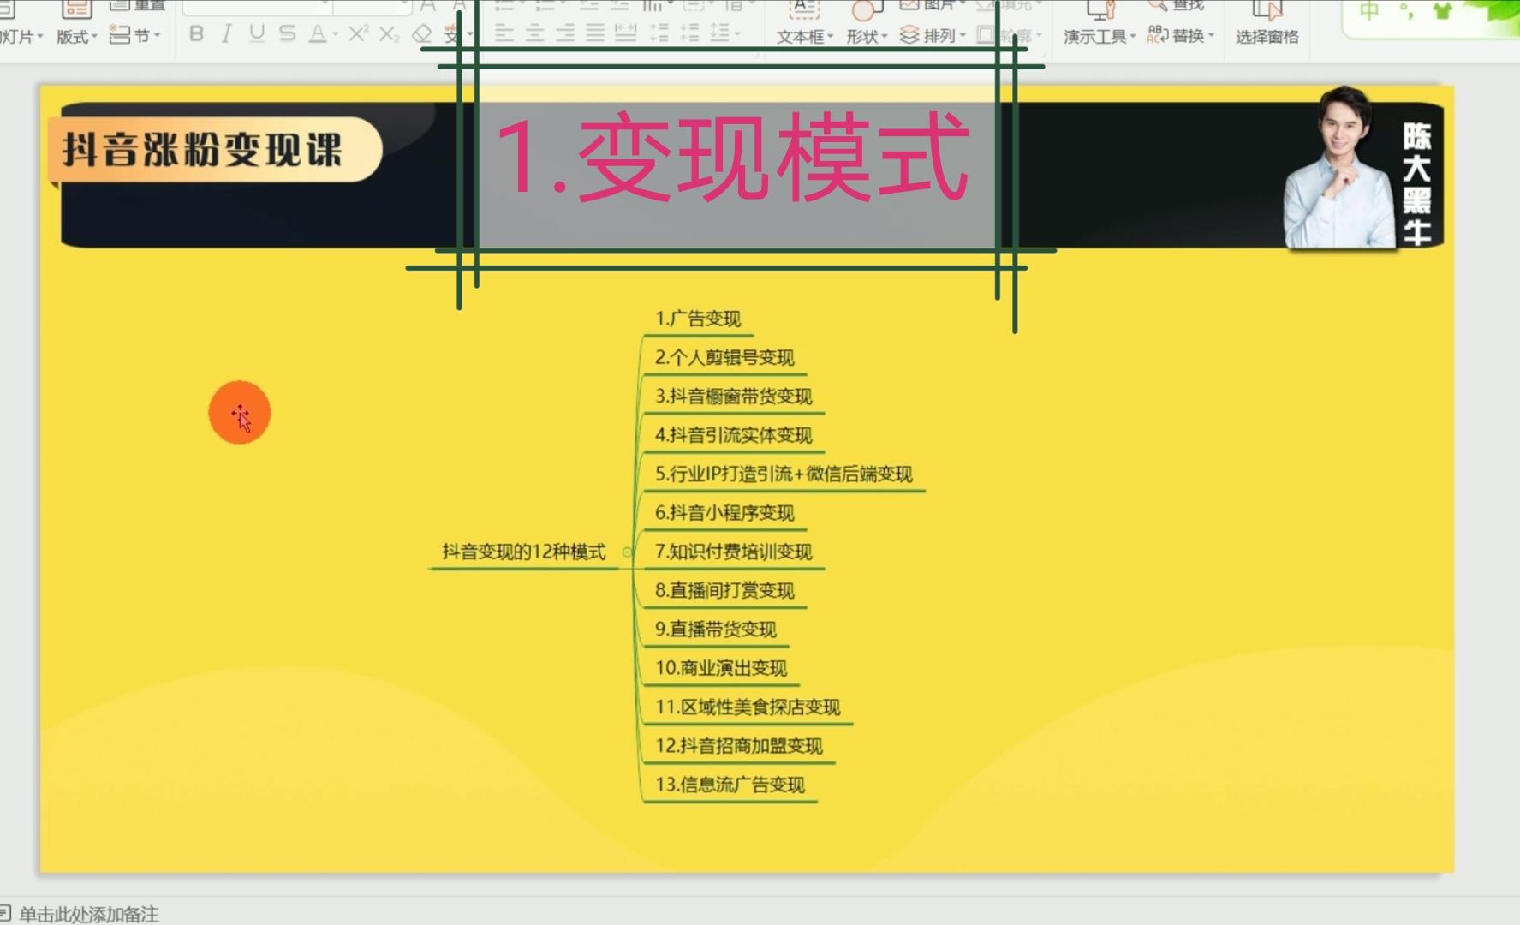The image size is (1520, 925).
Task: Justify the paragraph text
Action: pyautogui.click(x=595, y=34)
